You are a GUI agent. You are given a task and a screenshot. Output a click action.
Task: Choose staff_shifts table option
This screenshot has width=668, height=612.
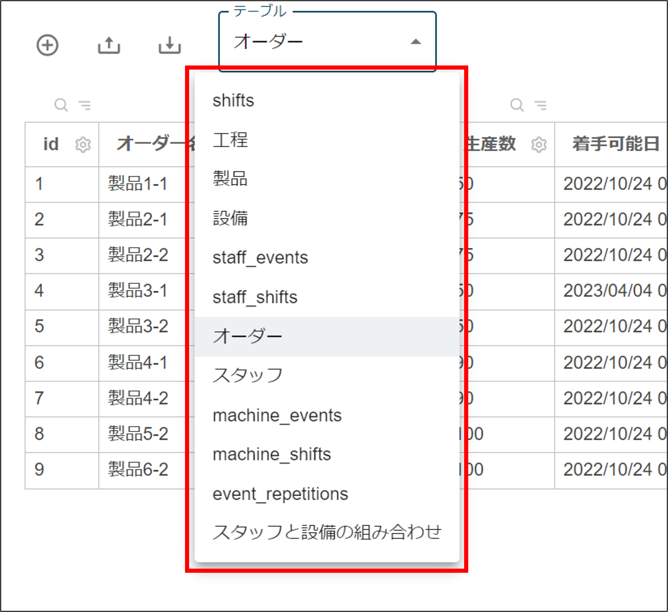click(327, 297)
